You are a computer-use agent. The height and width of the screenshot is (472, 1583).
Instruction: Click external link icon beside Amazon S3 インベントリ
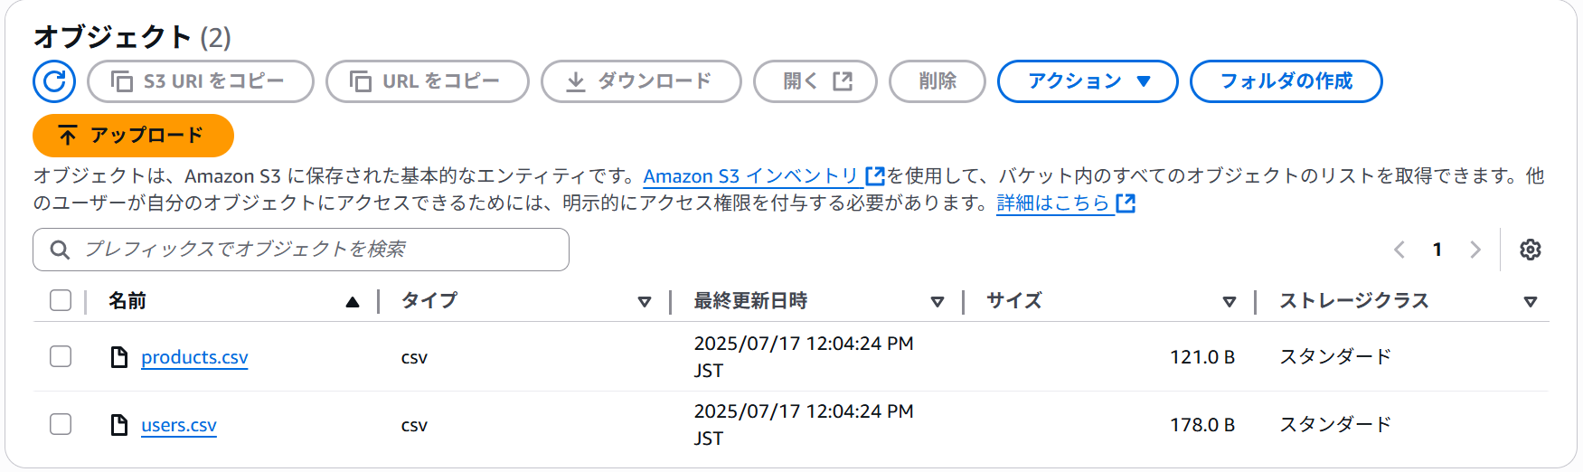click(x=874, y=175)
